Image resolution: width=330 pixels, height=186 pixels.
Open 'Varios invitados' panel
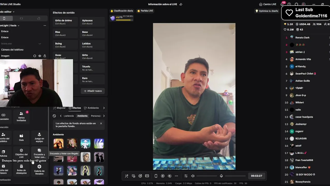tap(21, 117)
